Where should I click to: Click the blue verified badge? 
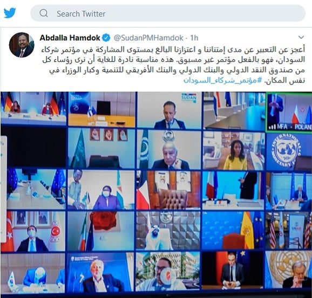point(106,38)
